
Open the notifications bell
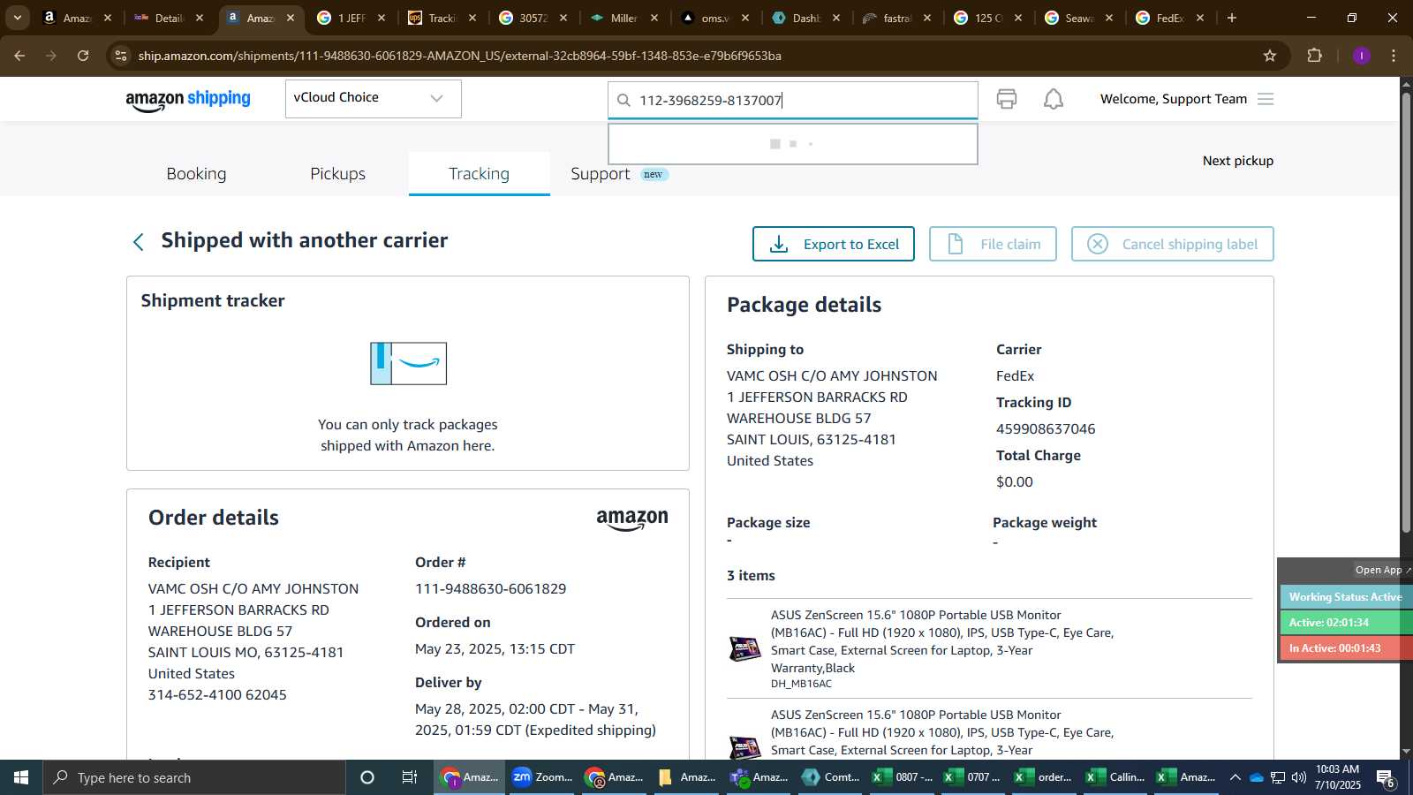(1054, 99)
